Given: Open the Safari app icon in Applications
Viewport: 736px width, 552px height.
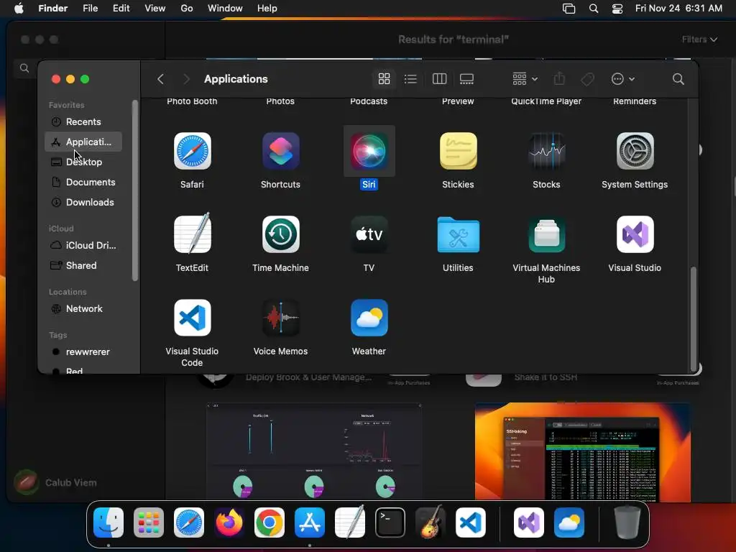Looking at the screenshot, I should pos(192,151).
